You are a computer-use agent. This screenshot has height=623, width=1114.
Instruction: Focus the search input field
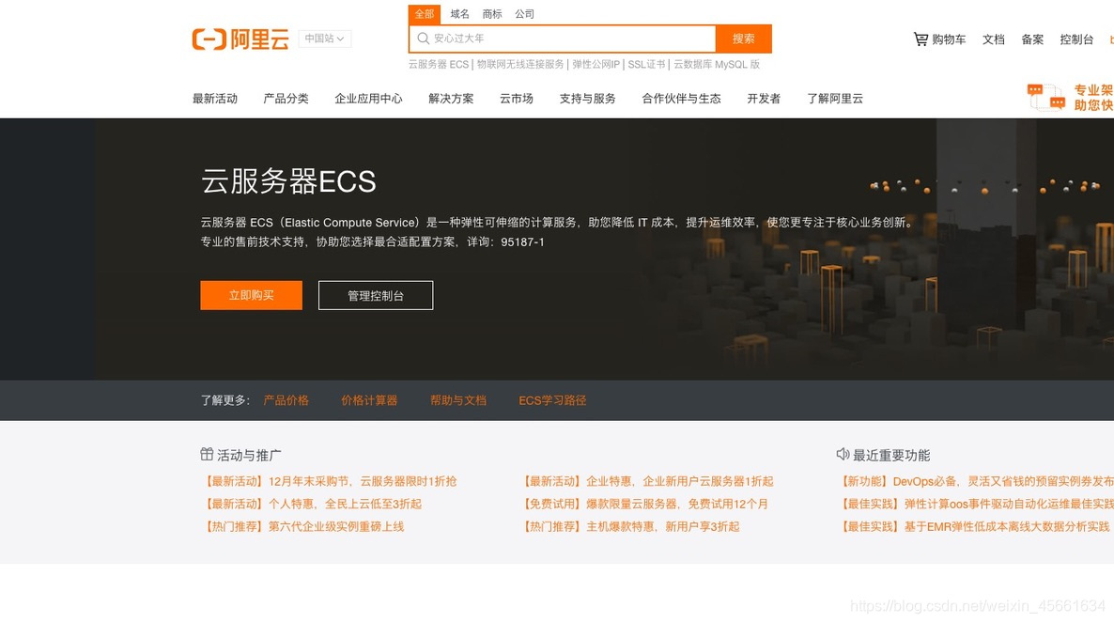coord(562,39)
